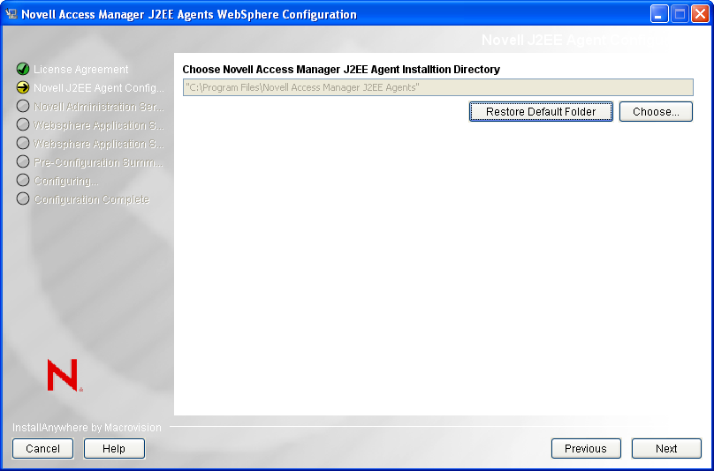Select the License Agreement step label
714x471 pixels.
pos(81,70)
